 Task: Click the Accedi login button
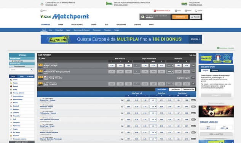[195, 17]
